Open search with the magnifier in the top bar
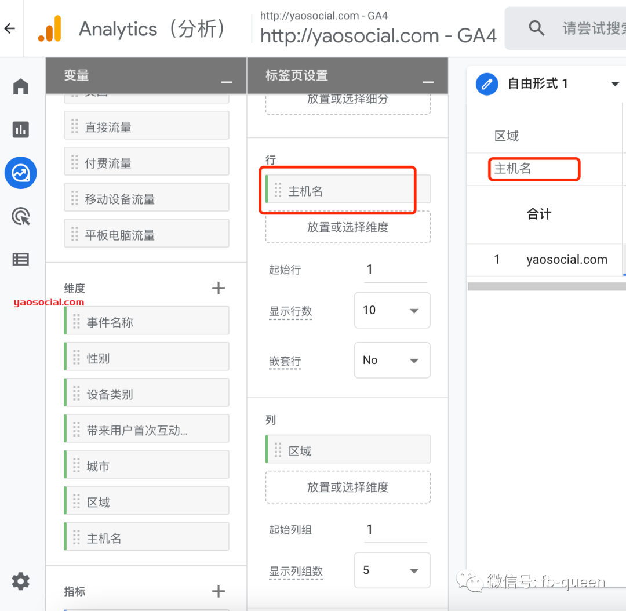This screenshot has height=611, width=626. [536, 28]
